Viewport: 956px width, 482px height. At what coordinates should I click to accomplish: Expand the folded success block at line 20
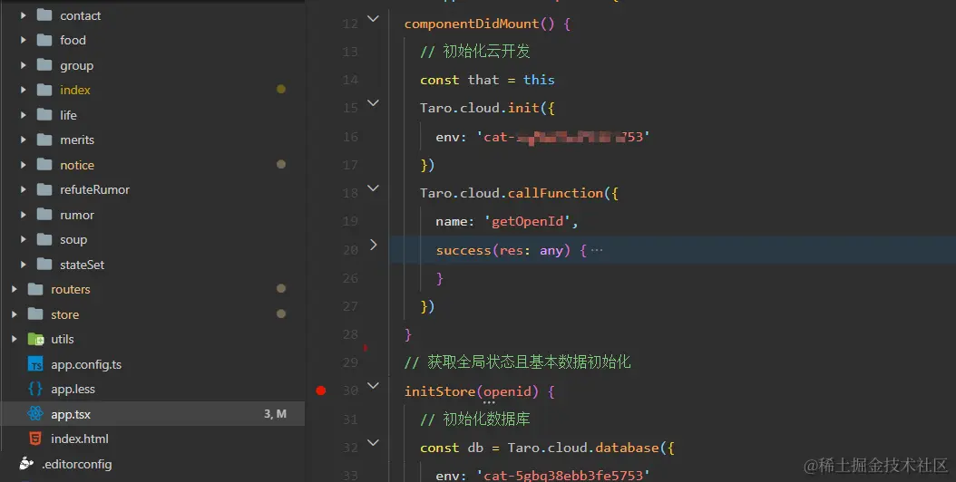(x=373, y=245)
